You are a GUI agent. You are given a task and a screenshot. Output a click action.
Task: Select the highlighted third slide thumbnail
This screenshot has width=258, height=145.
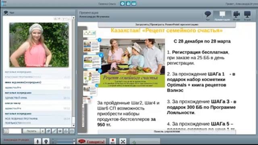pos(92,62)
